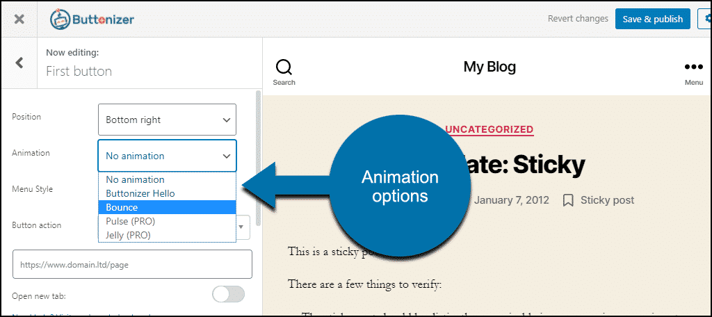This screenshot has height=317, width=712.
Task: Click Revert changes link
Action: tap(578, 19)
